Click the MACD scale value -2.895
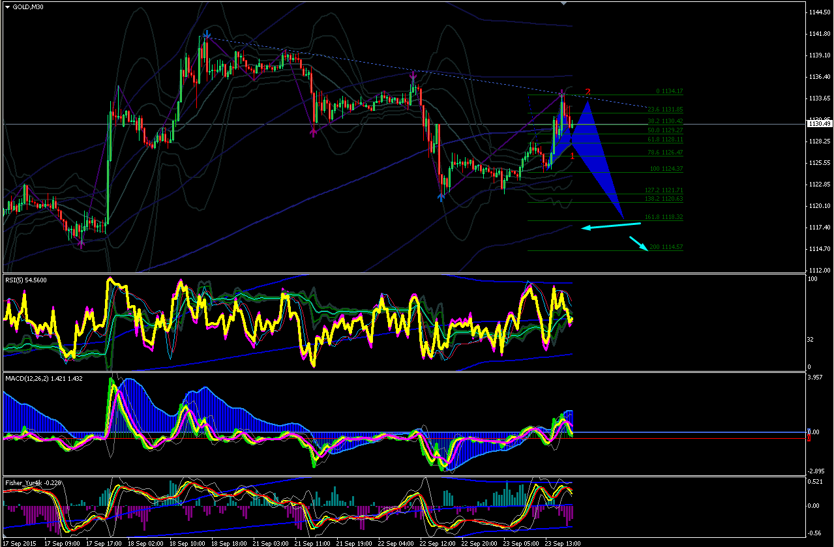This screenshot has width=834, height=547. (x=817, y=471)
